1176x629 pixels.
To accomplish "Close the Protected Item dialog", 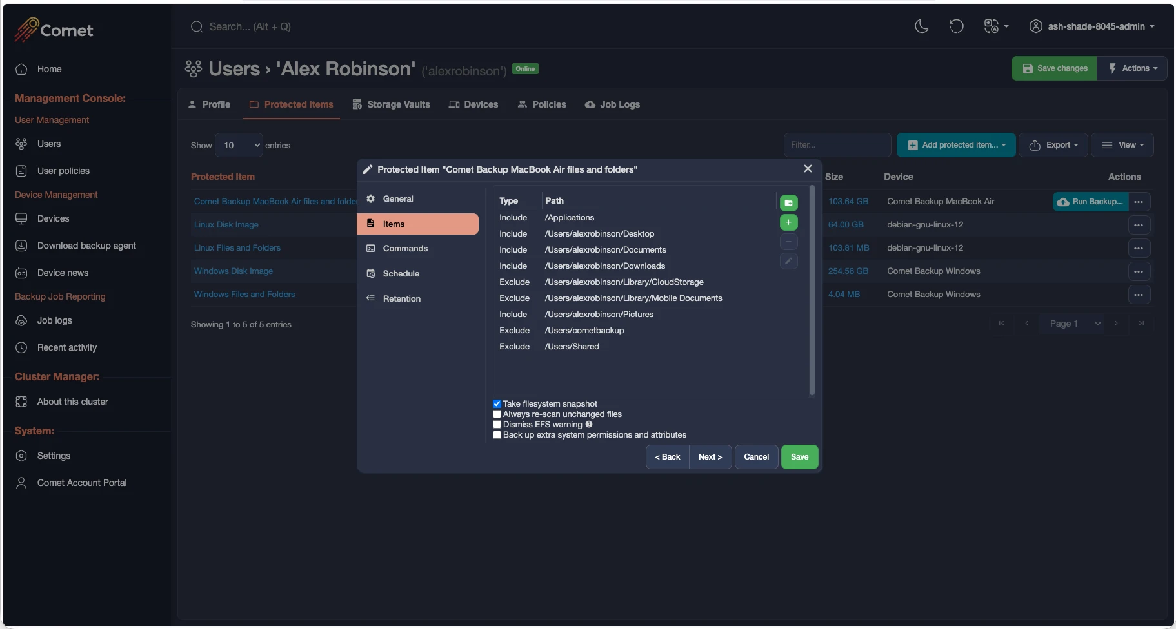I will pyautogui.click(x=808, y=169).
